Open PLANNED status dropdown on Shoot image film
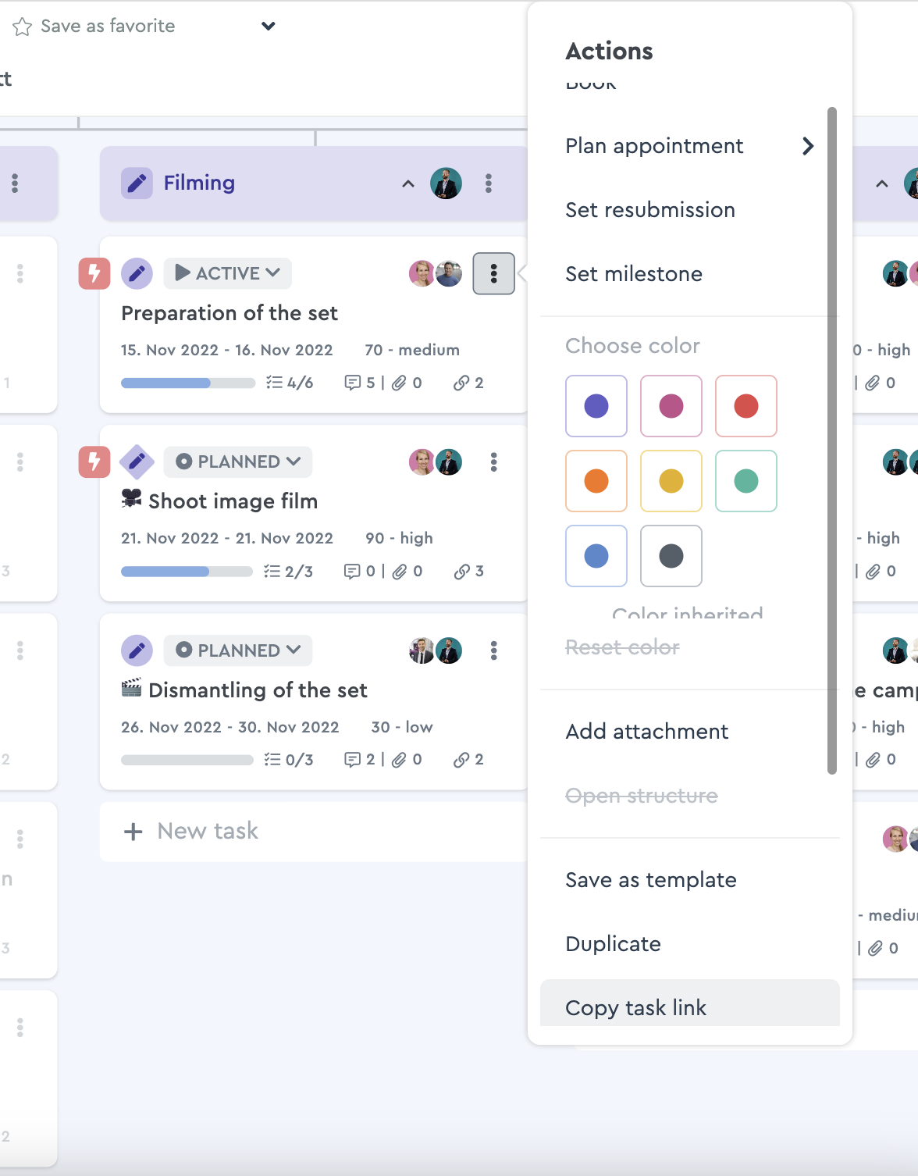 coord(238,462)
